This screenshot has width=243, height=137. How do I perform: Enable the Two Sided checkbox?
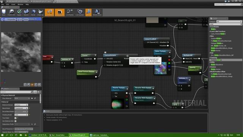[15, 118]
